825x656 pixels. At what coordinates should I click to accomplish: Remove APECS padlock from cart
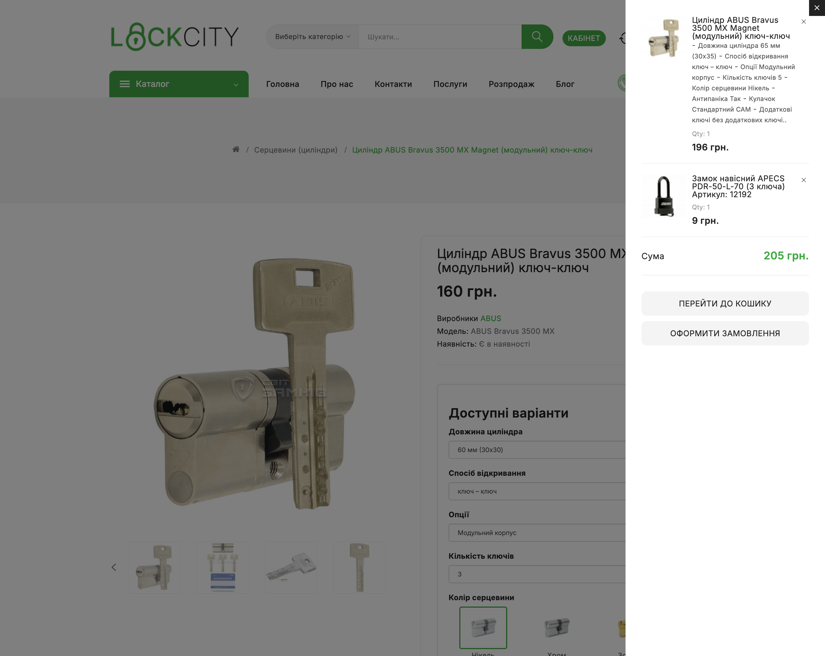pyautogui.click(x=803, y=180)
